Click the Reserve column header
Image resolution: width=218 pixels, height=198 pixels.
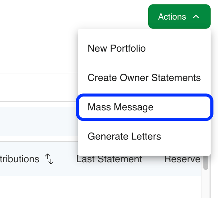(182, 159)
